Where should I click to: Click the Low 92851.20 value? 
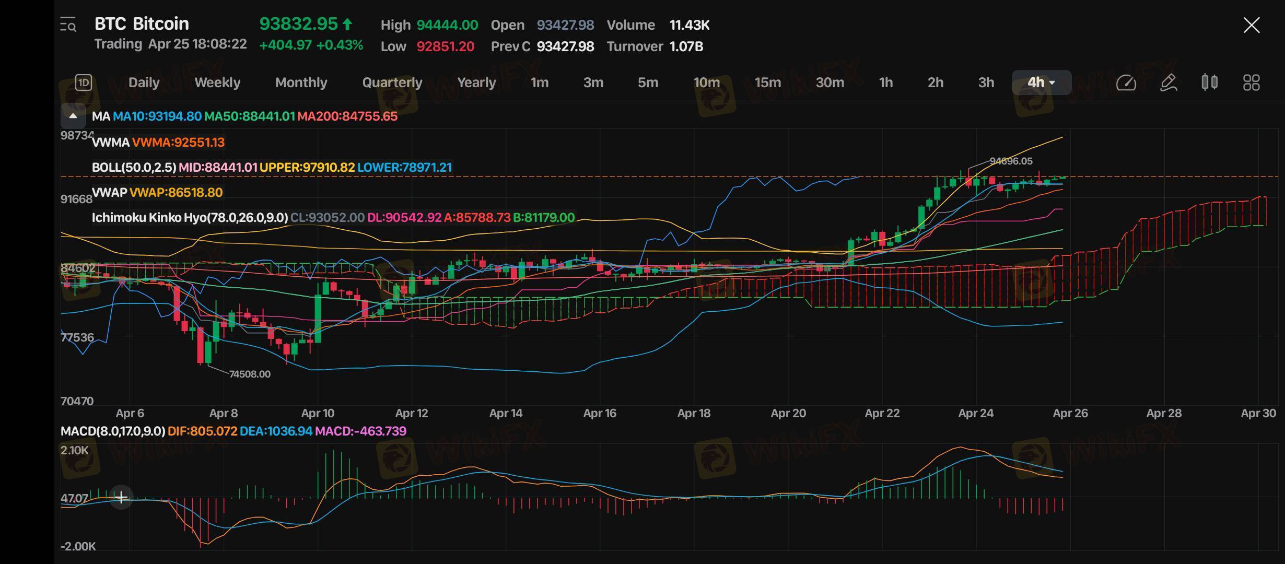click(445, 46)
